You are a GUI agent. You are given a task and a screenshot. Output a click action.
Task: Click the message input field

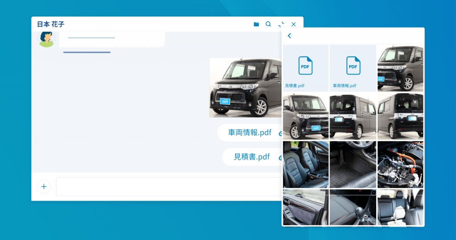(169, 187)
